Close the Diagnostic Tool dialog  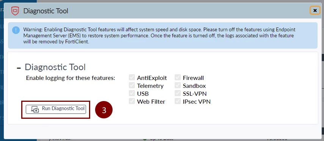[x=315, y=10]
